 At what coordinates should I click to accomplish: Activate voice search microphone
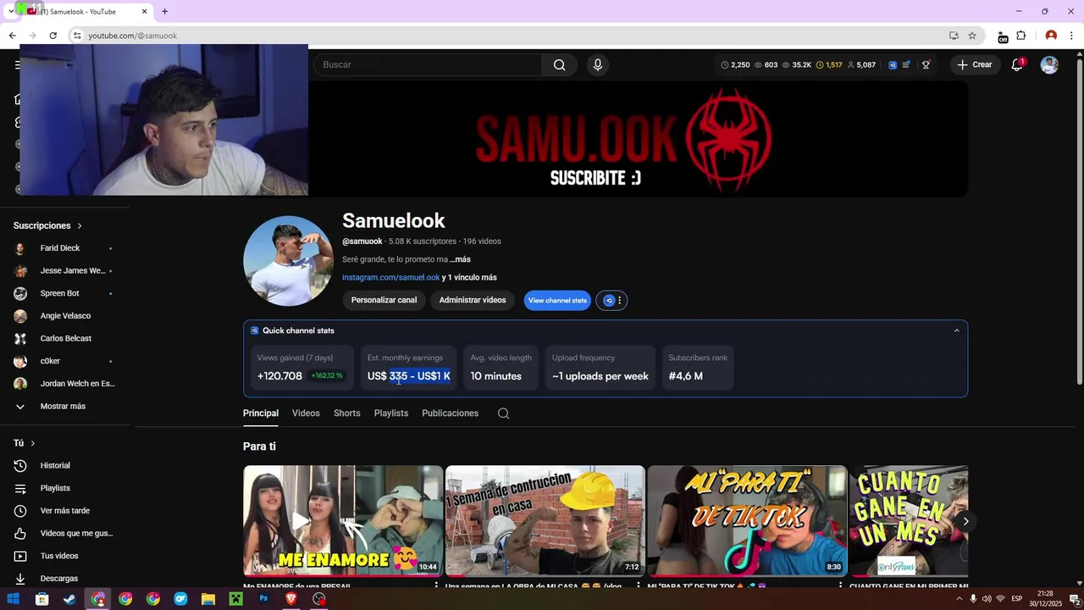tap(598, 64)
